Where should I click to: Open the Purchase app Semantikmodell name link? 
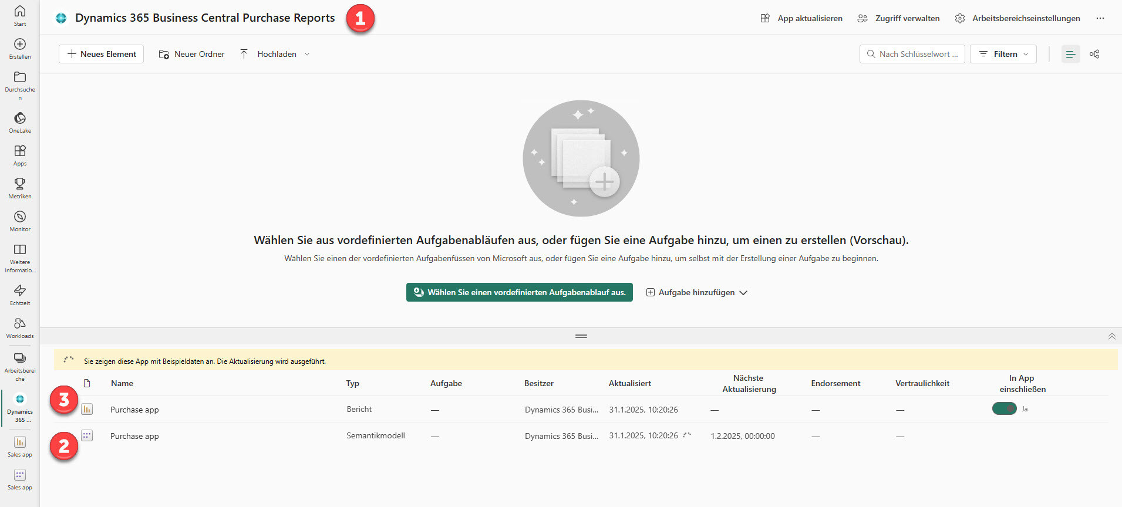(134, 436)
